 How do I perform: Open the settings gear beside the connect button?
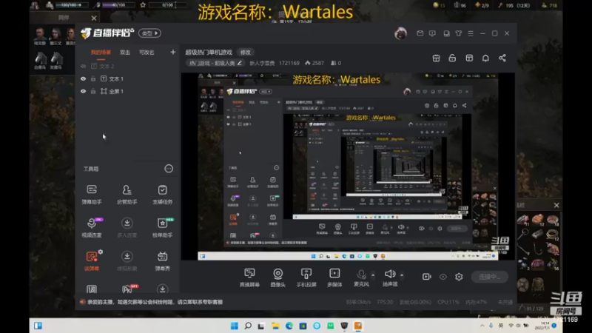(459, 277)
